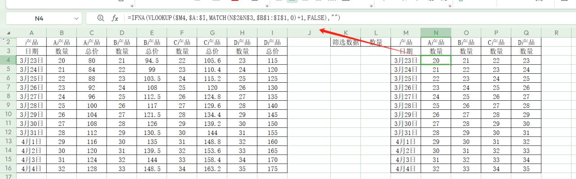The image size is (576, 179).
Task: Click the magnifier zoom icon in formula bar
Action: (101, 18)
